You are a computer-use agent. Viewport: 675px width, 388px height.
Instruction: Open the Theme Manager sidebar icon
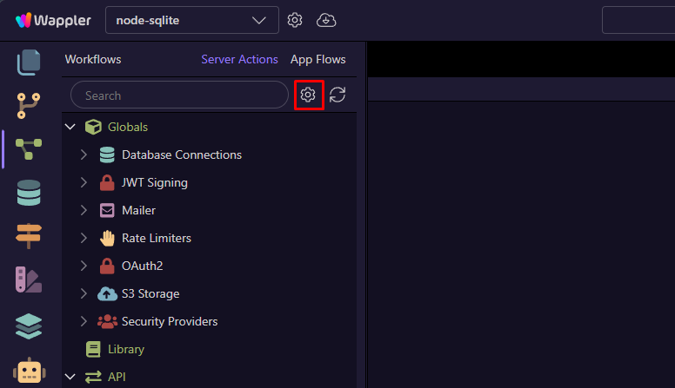click(29, 279)
